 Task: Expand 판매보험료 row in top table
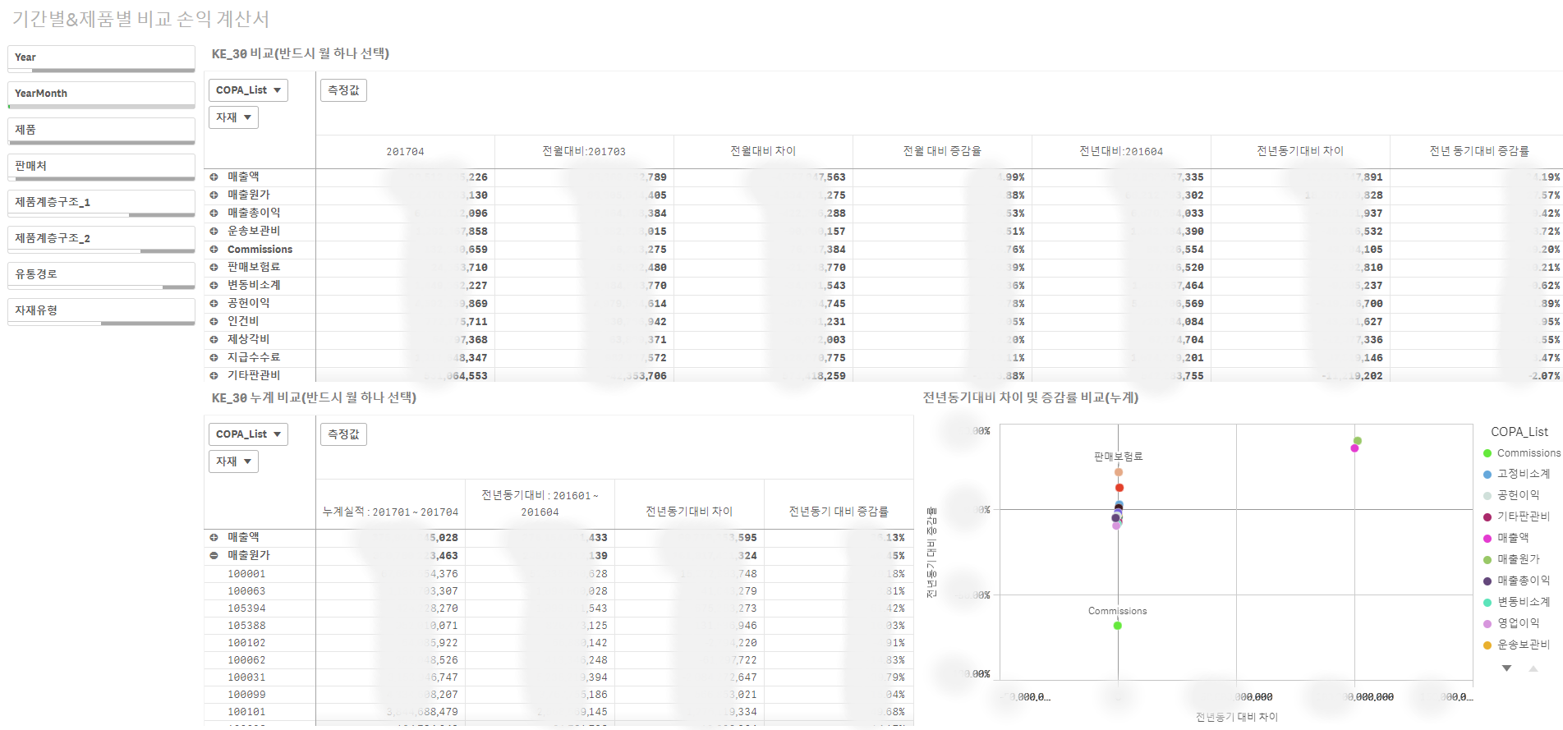[x=214, y=268]
